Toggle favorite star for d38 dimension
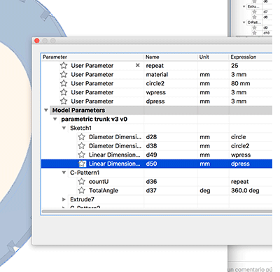Viewport: 280px width, 272px height. (x=81, y=146)
